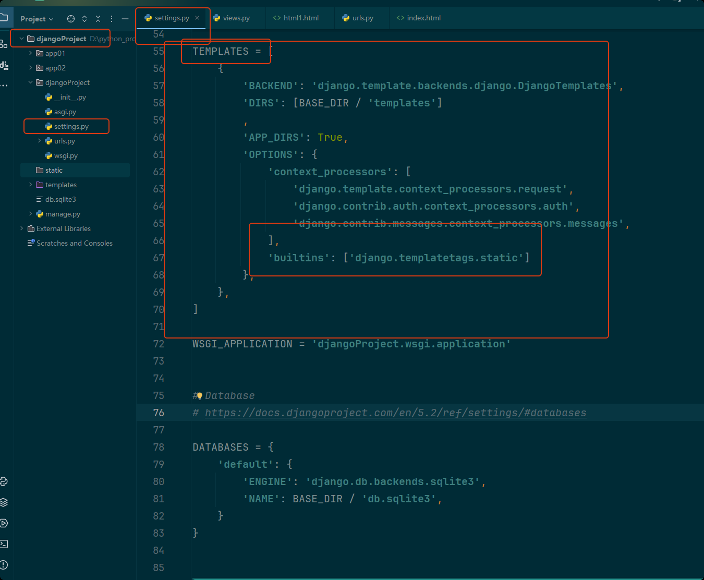The width and height of the screenshot is (704, 580).
Task: Click Expand Selected icon in Project panel
Action: coord(84,19)
